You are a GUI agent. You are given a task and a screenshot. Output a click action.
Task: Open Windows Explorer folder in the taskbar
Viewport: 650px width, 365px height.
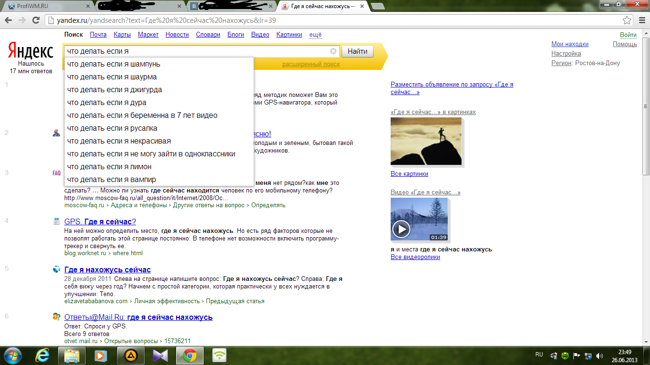[72, 355]
